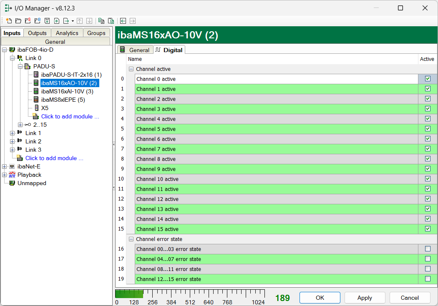Enable Channel 00...03 error state checkbox
The width and height of the screenshot is (438, 306).
click(428, 249)
